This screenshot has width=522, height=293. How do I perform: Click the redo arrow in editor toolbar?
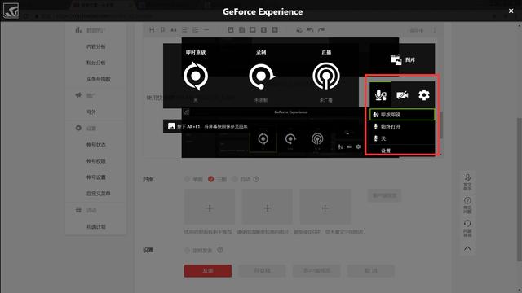point(321,30)
